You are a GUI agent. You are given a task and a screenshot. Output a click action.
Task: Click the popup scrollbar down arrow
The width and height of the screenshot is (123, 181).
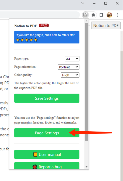click(x=86, y=167)
